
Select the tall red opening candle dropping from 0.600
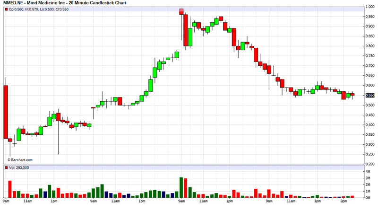tap(6, 112)
